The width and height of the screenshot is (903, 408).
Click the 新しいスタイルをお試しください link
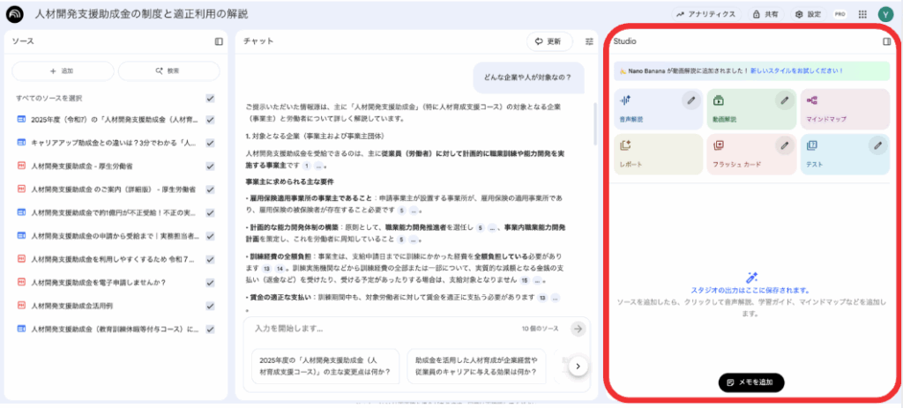click(x=796, y=70)
